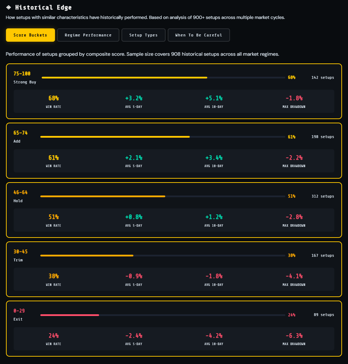Click the 61% label ending Add bar

click(x=292, y=137)
